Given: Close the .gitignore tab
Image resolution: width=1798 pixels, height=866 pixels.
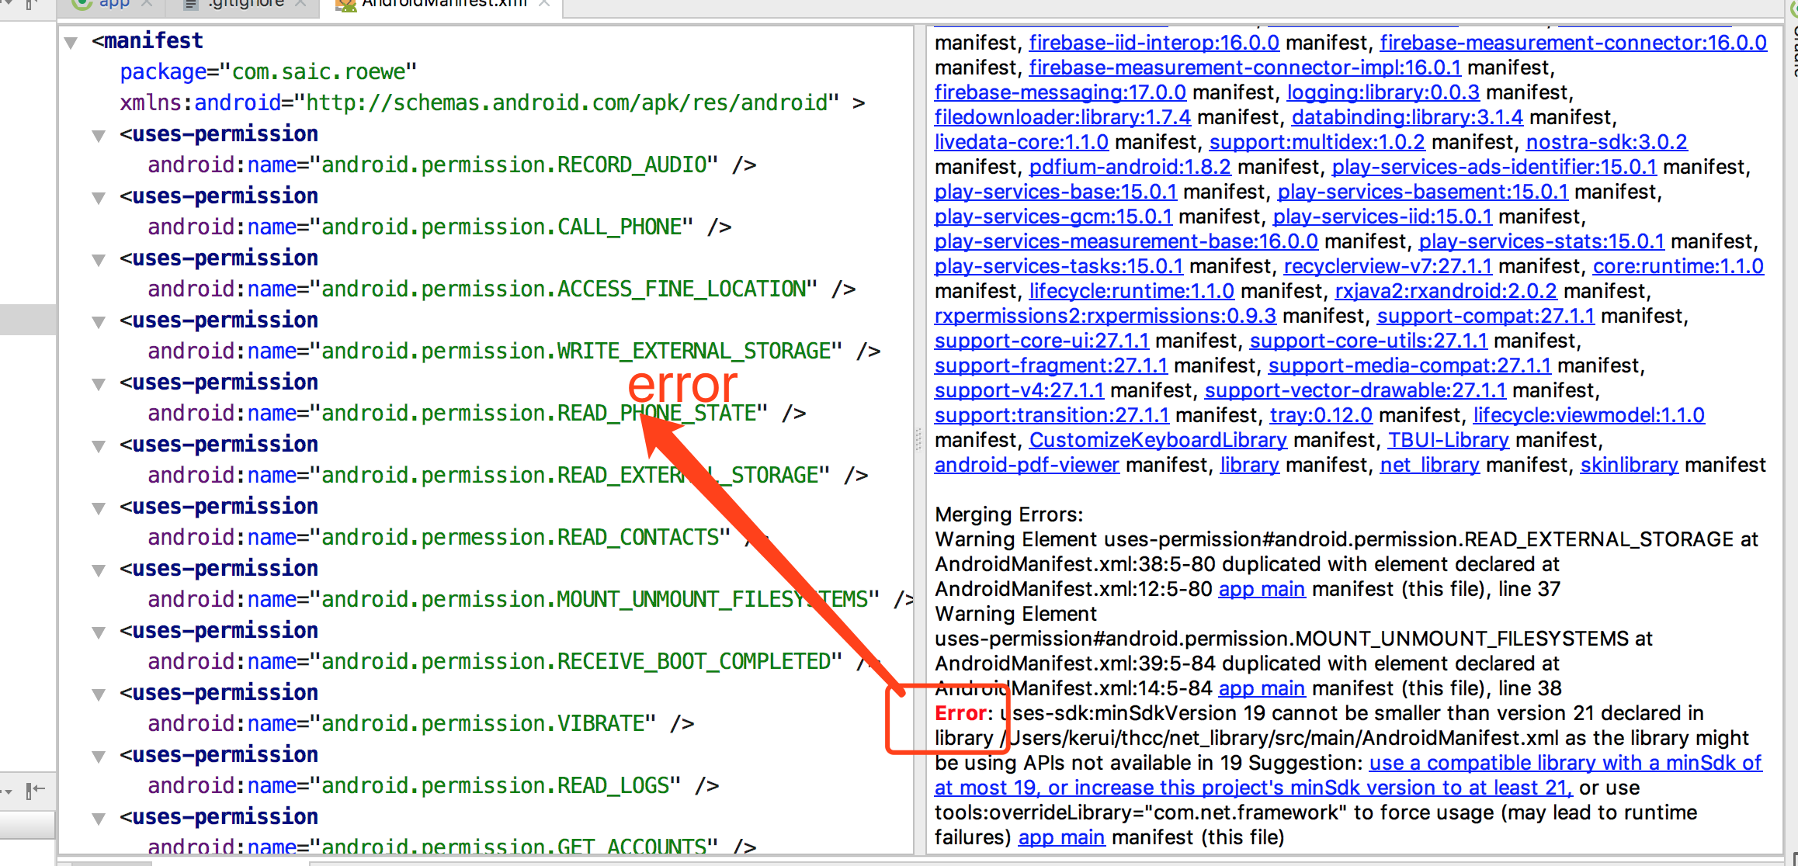Looking at the screenshot, I should point(301,4).
